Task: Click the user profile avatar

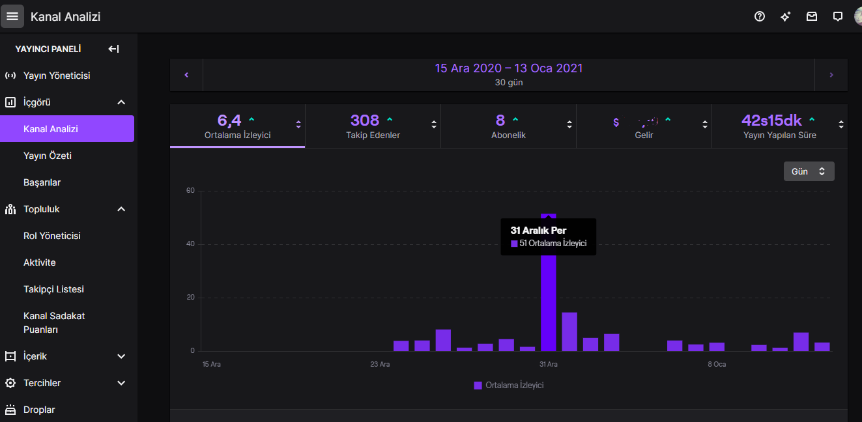Action: click(x=859, y=16)
